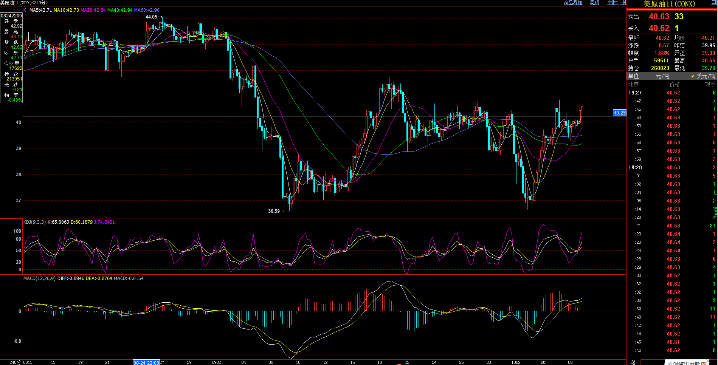Click the 240分 period label at bottom-left
The height and width of the screenshot is (365, 718).
[x=15, y=362]
